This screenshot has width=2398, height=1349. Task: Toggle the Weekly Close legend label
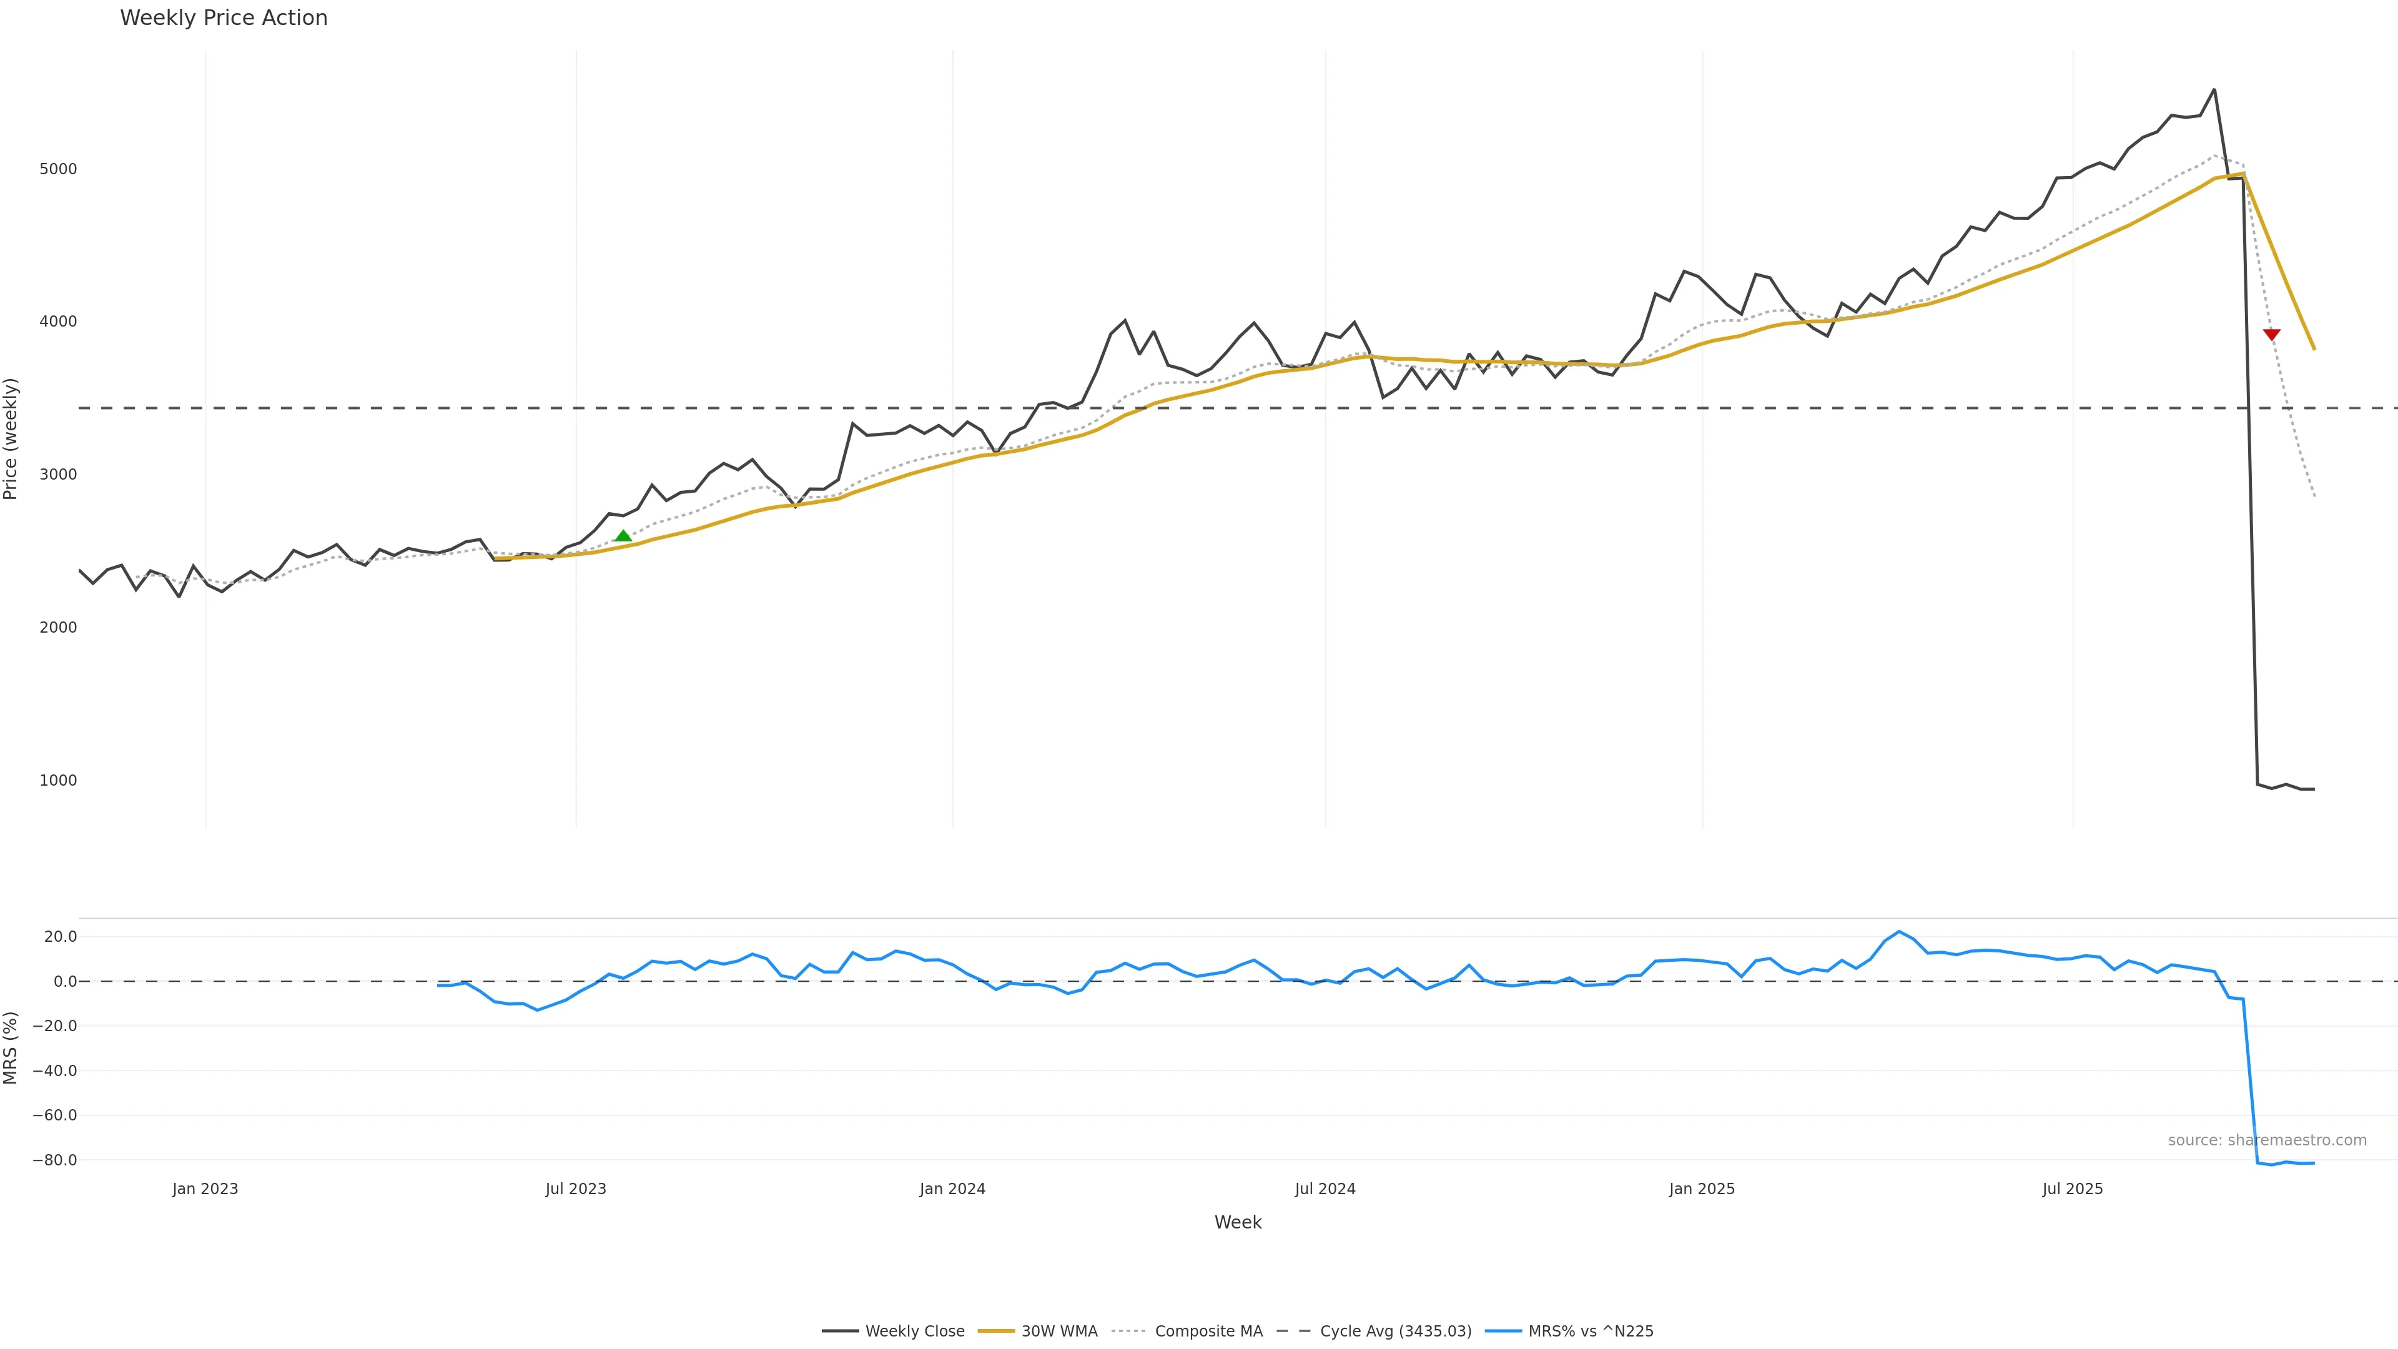(914, 1332)
